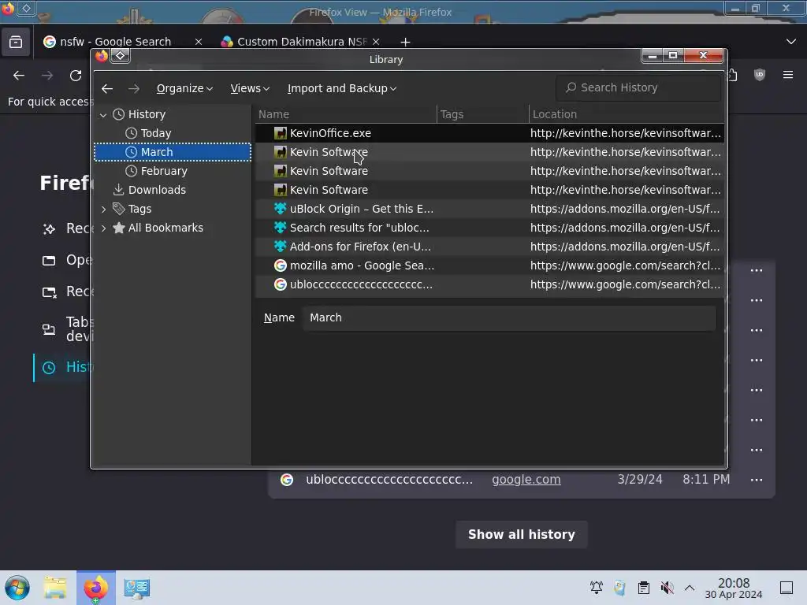
Task: Select the mozilla amo - Google Search entry
Action: (489, 266)
